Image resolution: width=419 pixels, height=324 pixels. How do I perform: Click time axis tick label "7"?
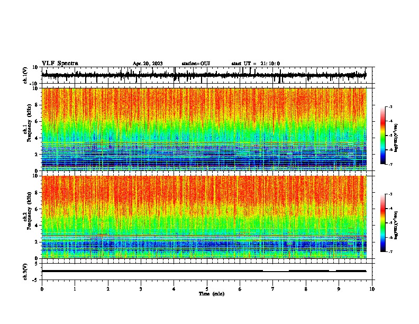point(273,289)
